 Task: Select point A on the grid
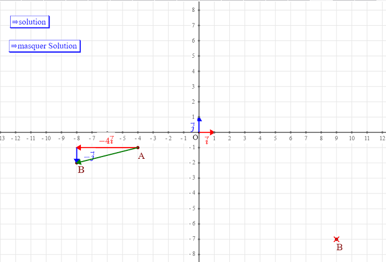[x=138, y=148]
